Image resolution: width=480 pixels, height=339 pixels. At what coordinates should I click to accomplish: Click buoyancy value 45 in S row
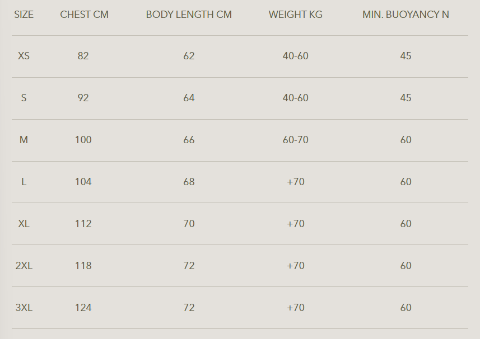406,98
